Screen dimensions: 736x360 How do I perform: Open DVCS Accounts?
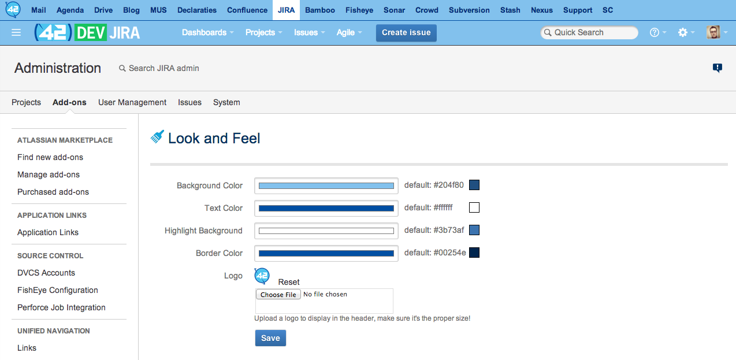46,273
